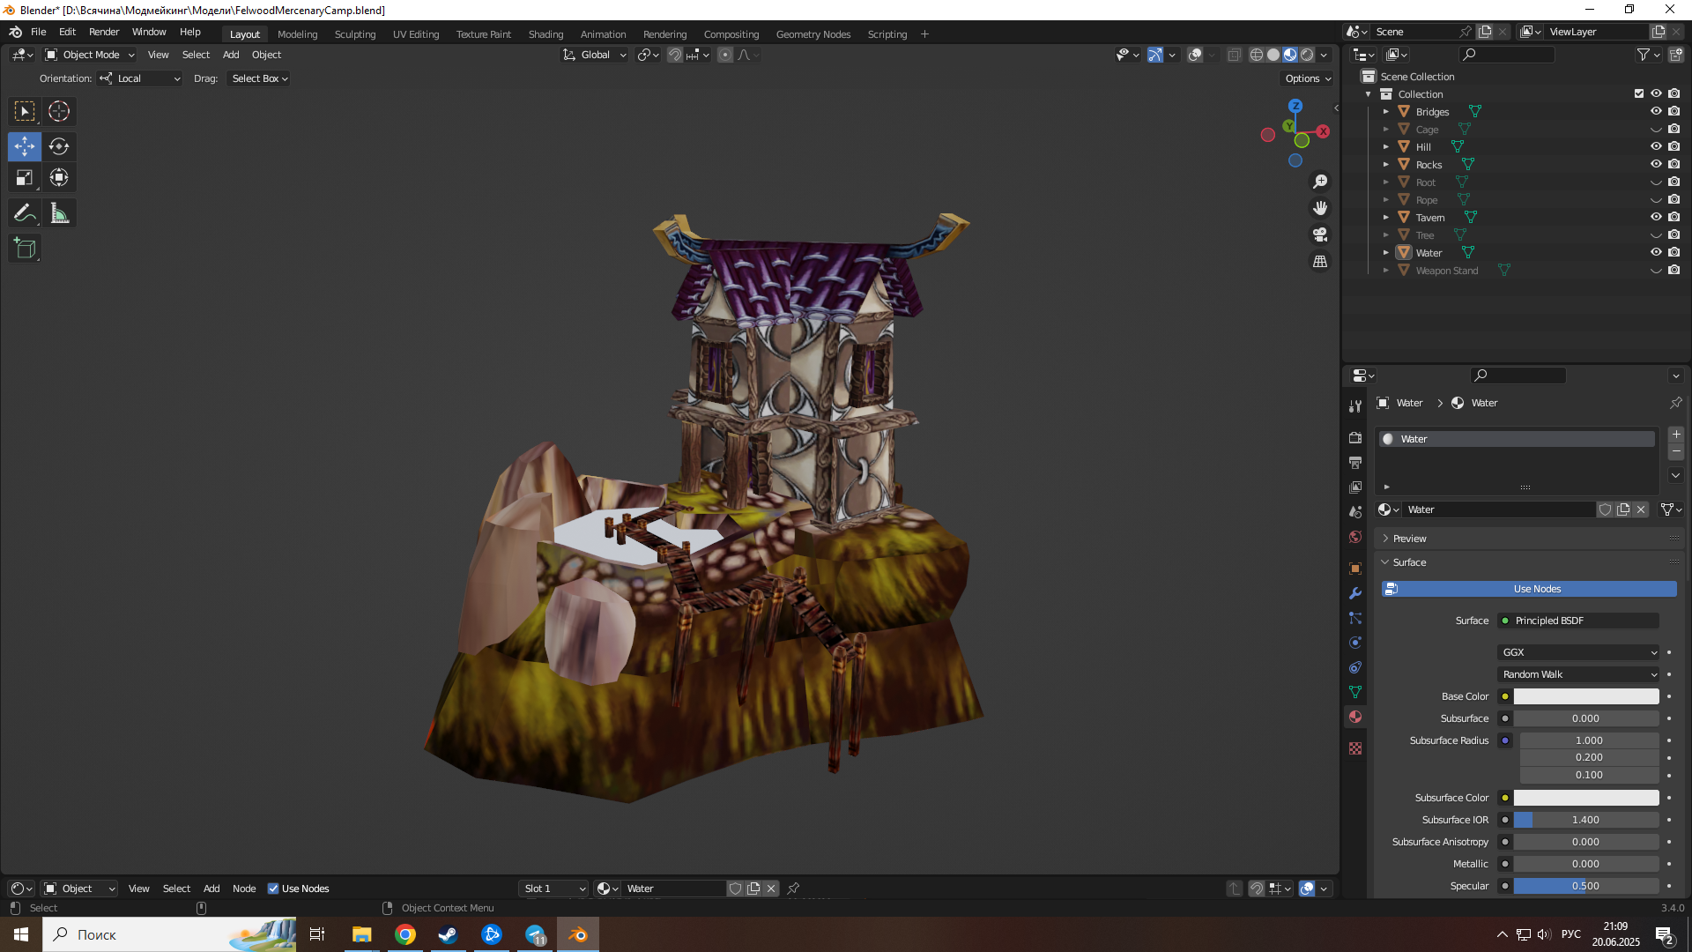The width and height of the screenshot is (1692, 952).
Task: Open the Render menu
Action: 104,32
